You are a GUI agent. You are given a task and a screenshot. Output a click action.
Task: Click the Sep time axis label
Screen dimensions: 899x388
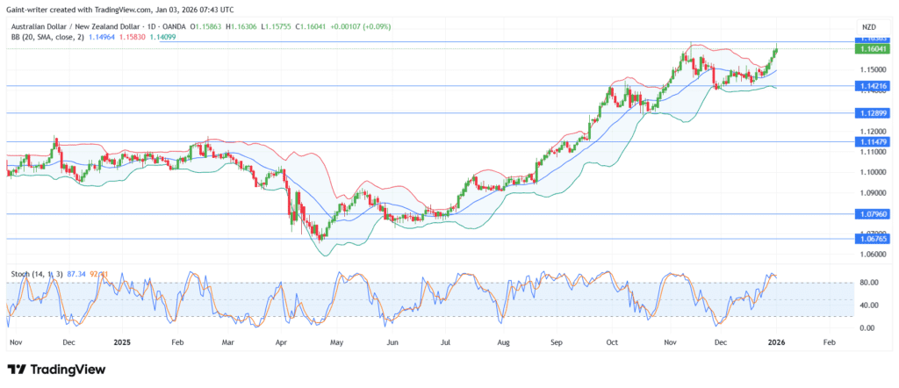(x=558, y=342)
